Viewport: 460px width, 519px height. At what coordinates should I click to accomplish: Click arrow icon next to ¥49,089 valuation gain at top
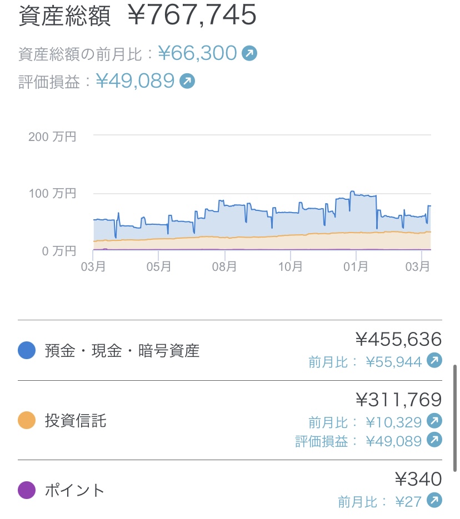click(x=187, y=81)
